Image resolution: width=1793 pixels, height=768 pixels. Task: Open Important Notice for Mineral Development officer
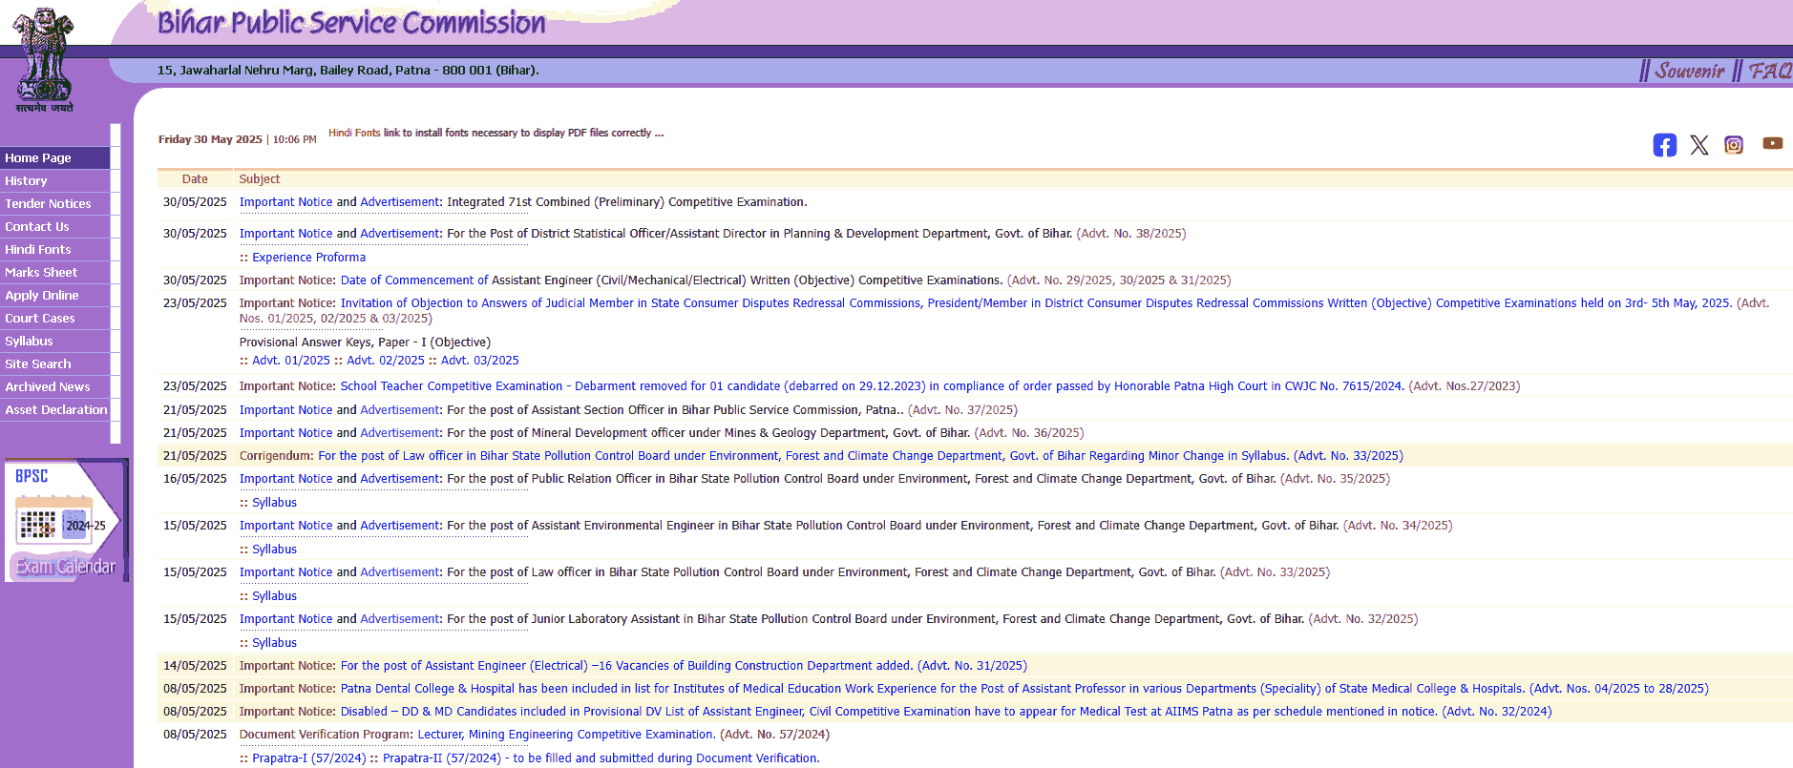(x=285, y=433)
